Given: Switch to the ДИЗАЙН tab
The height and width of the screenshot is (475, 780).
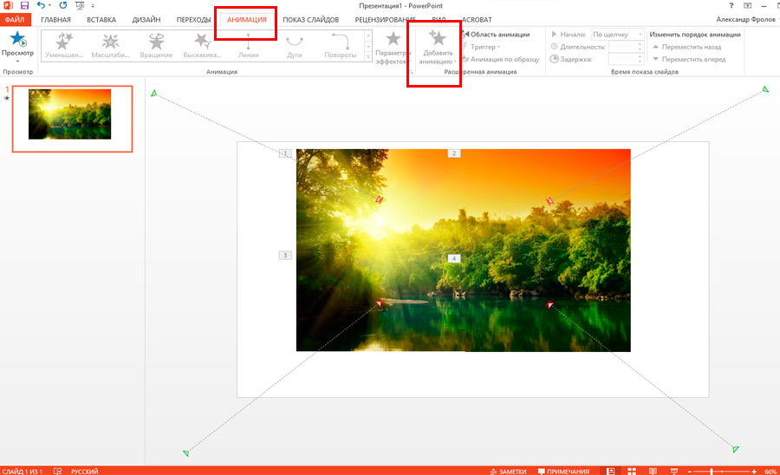Looking at the screenshot, I should coord(146,19).
